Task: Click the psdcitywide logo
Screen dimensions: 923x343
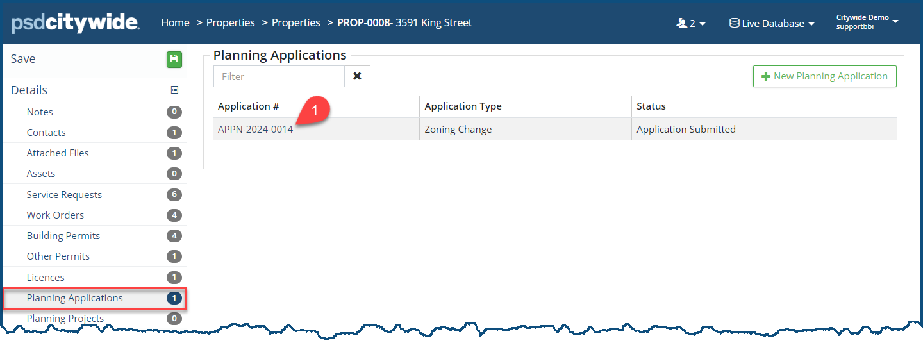Action: pos(75,23)
